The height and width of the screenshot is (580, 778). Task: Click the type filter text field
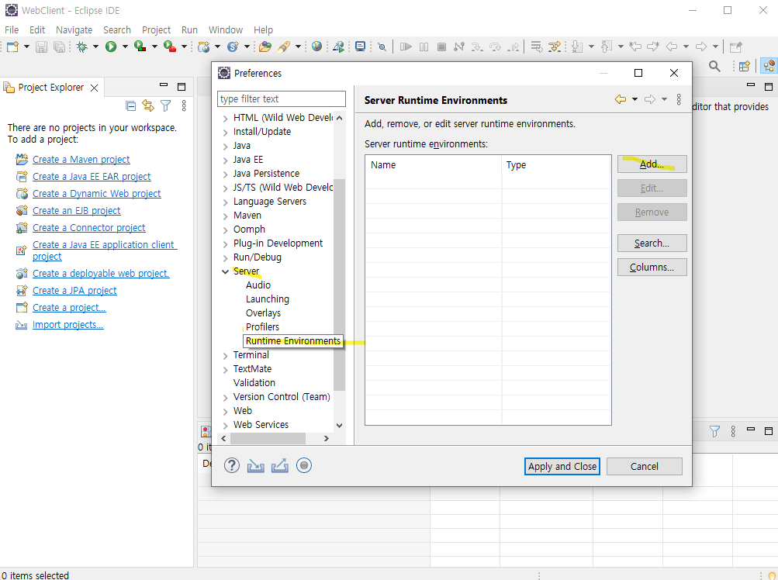(282, 98)
